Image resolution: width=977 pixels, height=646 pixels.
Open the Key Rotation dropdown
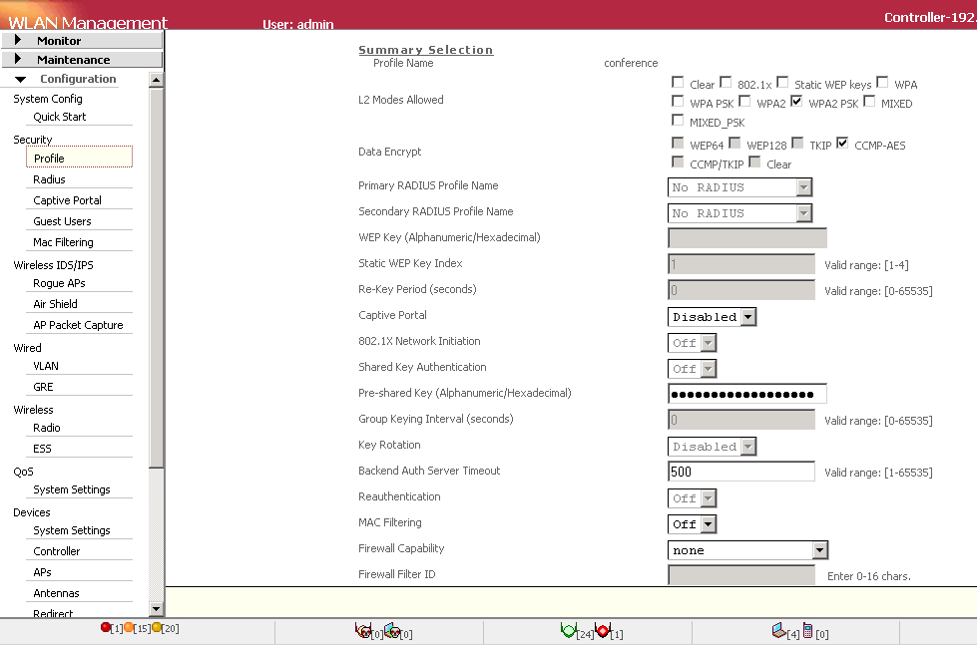(x=713, y=447)
